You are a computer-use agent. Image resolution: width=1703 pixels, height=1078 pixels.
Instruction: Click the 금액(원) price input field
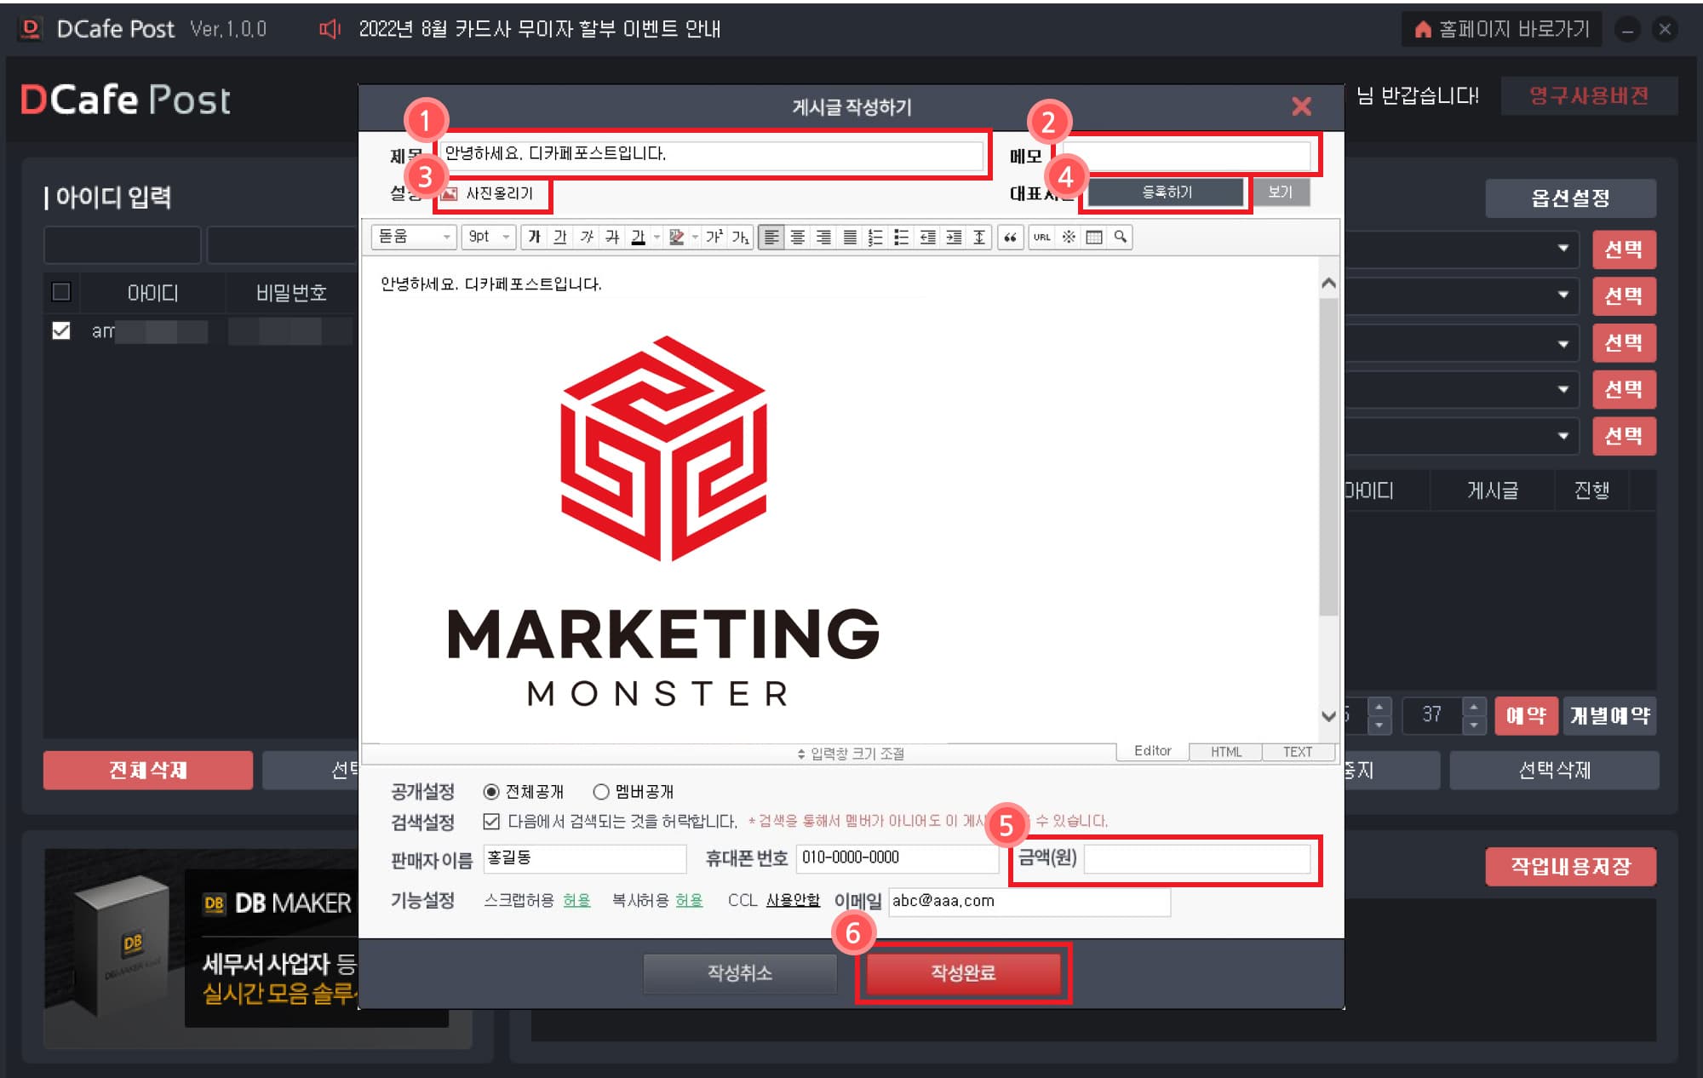coord(1197,859)
